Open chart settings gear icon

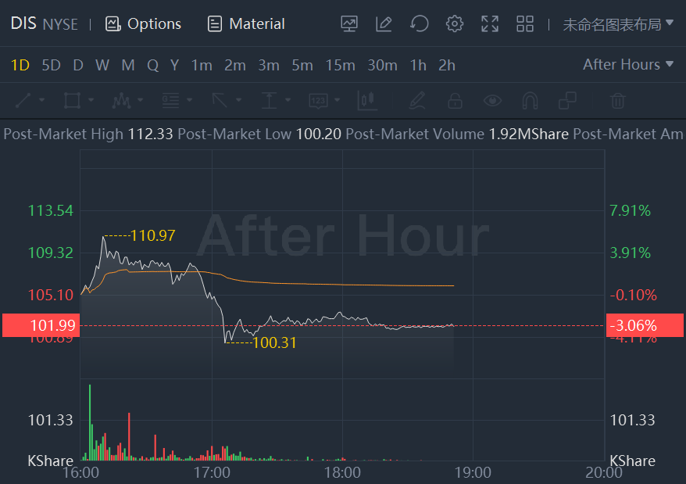coord(455,24)
